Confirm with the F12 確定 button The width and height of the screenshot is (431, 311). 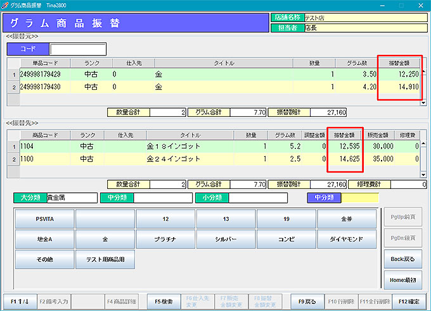coord(409,302)
